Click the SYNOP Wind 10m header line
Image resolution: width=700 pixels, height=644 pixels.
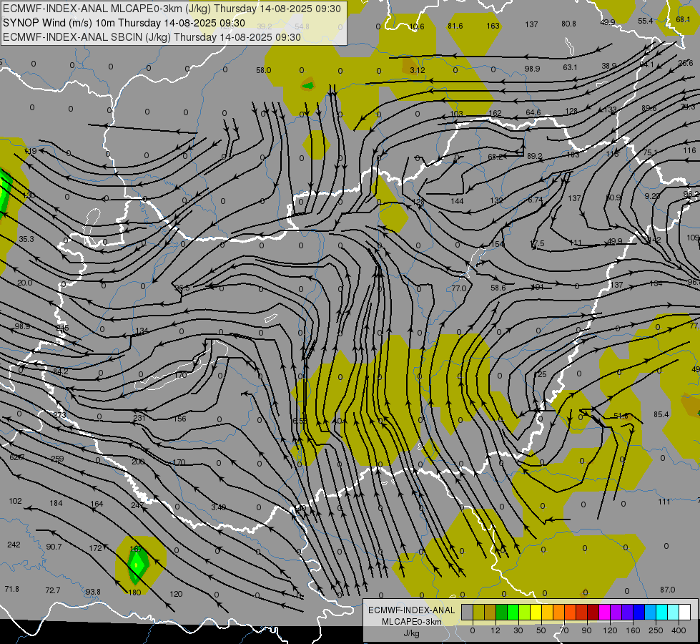(x=124, y=23)
